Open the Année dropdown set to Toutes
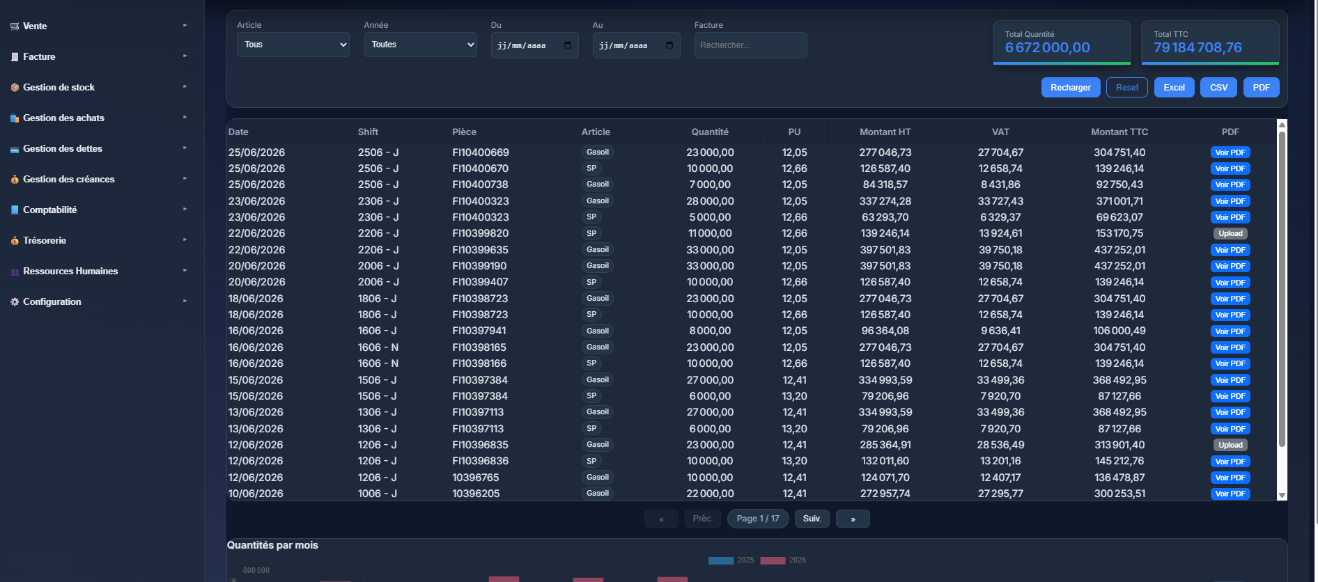The image size is (1318, 582). 421,45
